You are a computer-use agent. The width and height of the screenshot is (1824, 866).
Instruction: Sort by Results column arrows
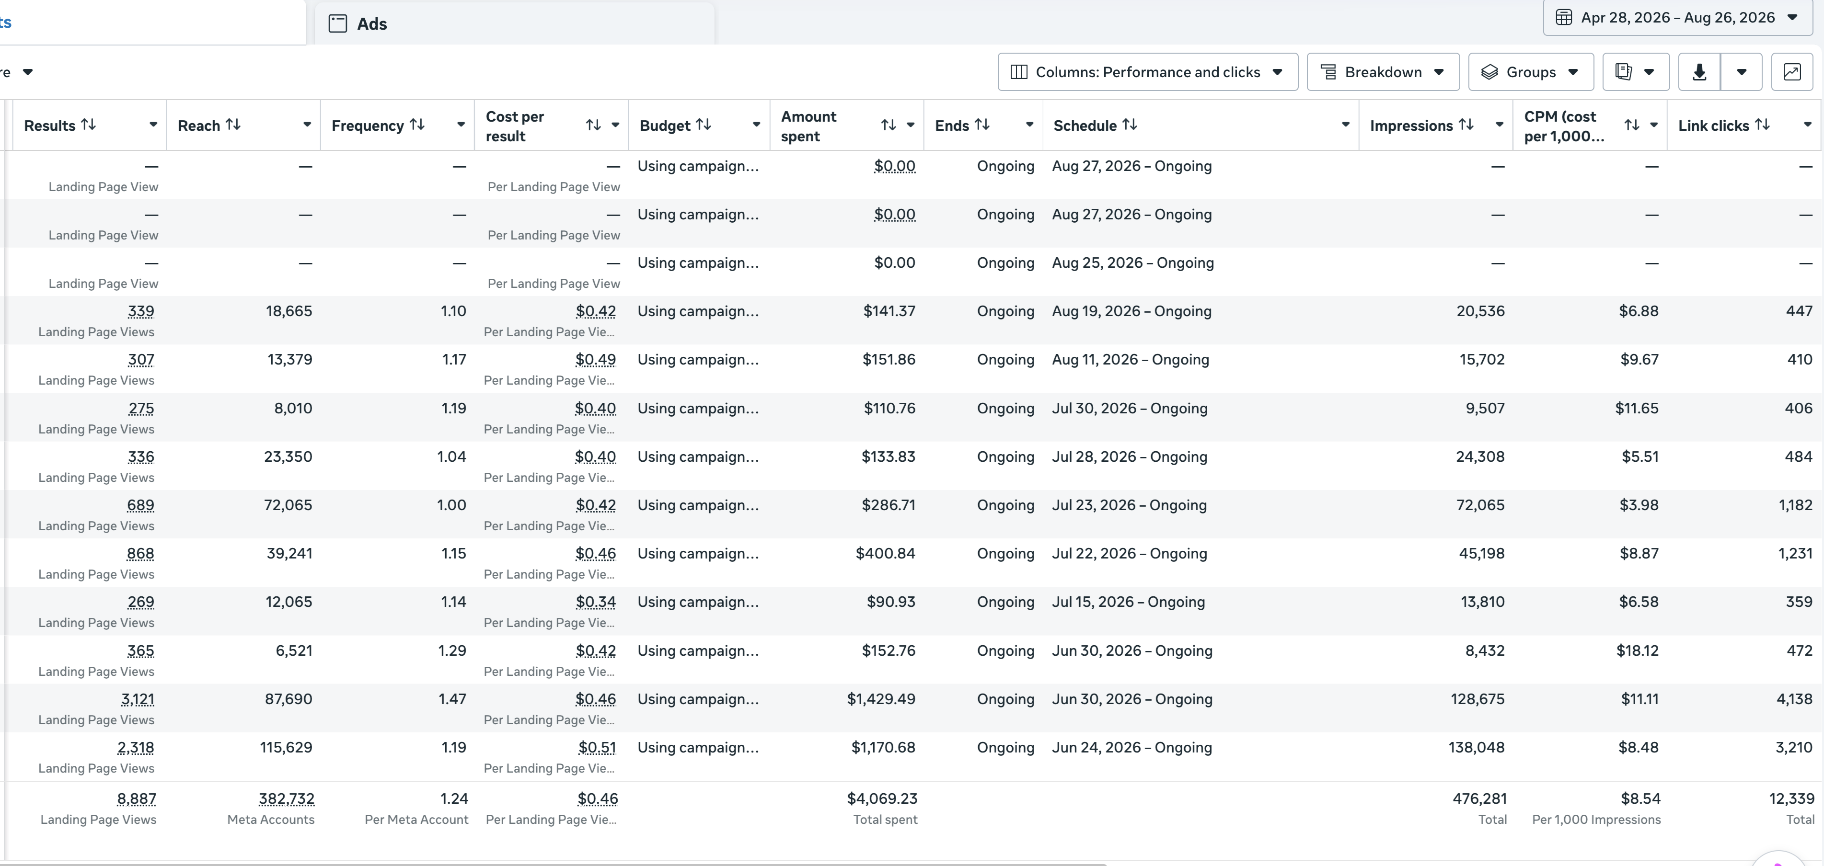(89, 125)
